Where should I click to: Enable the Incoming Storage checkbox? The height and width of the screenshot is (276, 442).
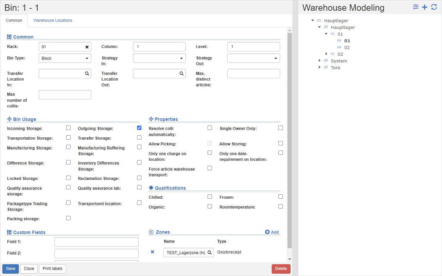68,128
